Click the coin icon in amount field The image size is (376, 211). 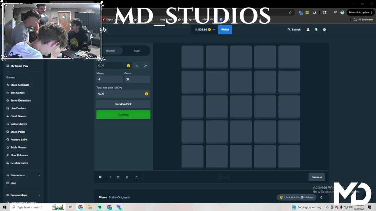click(x=128, y=66)
